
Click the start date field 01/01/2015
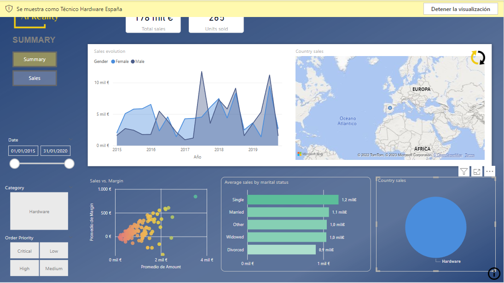tap(23, 151)
